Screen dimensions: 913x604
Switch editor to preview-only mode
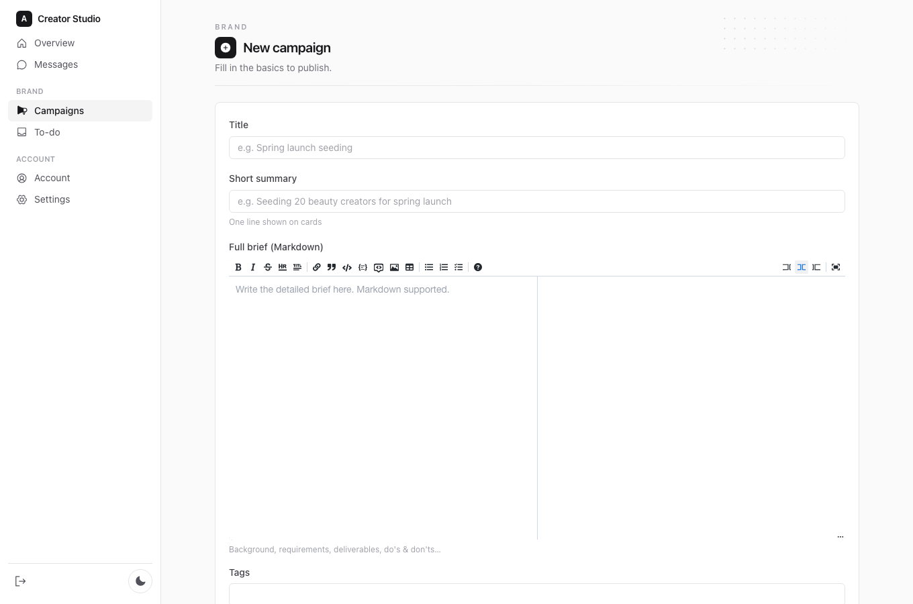click(816, 267)
